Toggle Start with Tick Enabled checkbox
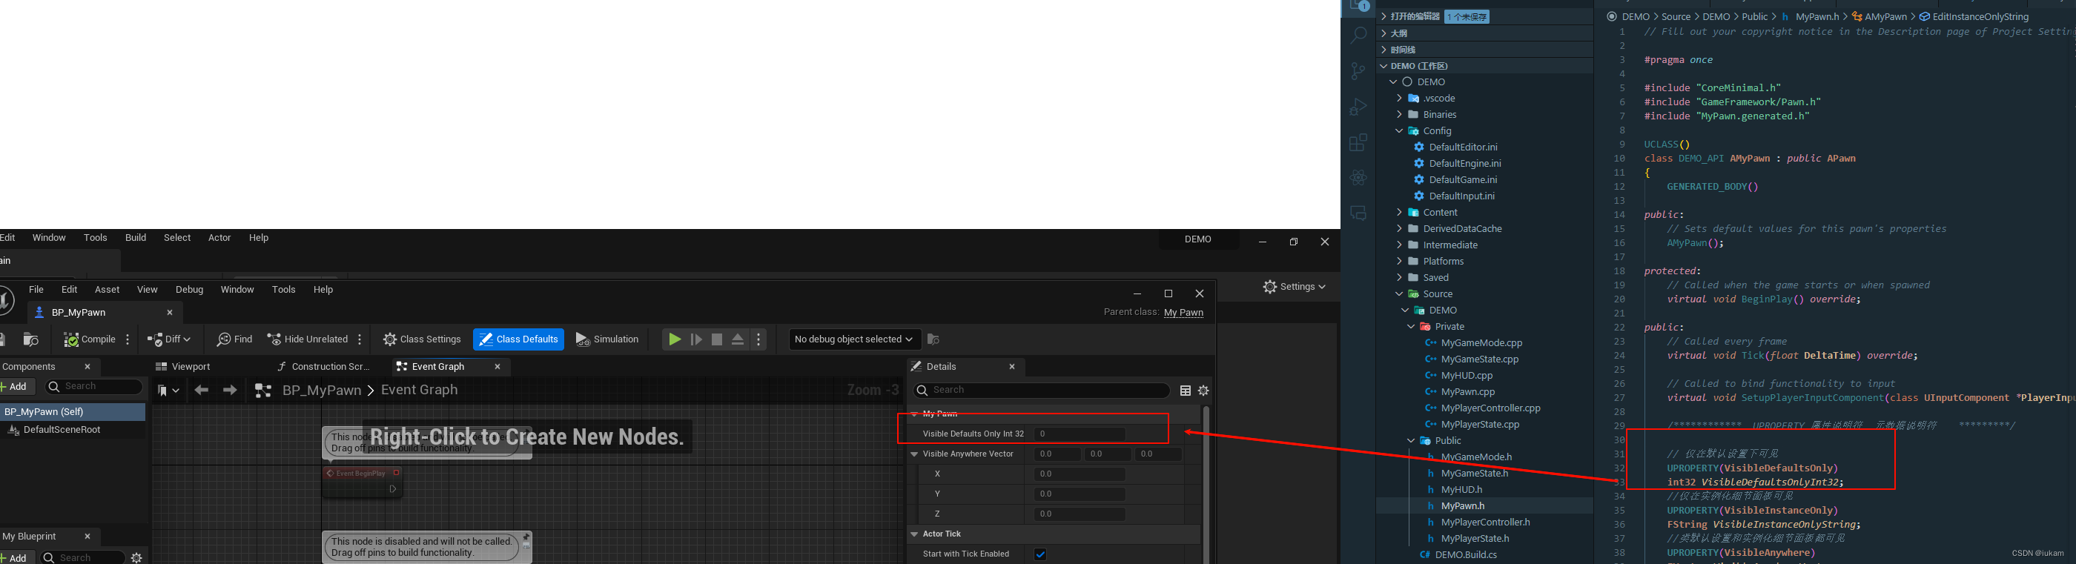The height and width of the screenshot is (564, 2076). (1039, 554)
